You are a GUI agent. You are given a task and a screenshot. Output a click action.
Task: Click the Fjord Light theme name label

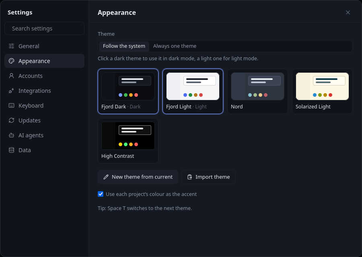click(x=179, y=107)
